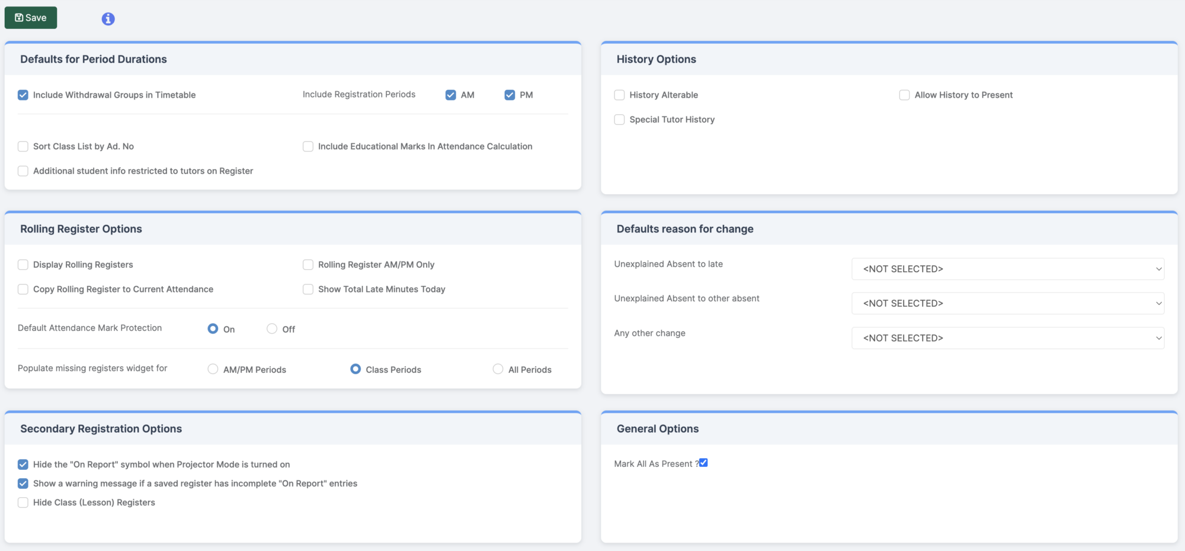Enable Allow History to Present
This screenshot has height=551, width=1185.
point(905,95)
